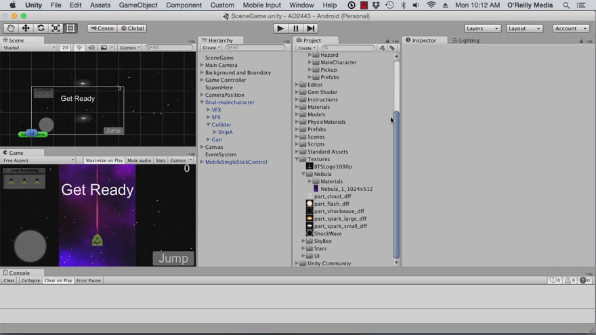The height and width of the screenshot is (335, 596).
Task: Collapse the Textures folder
Action: coord(297,159)
